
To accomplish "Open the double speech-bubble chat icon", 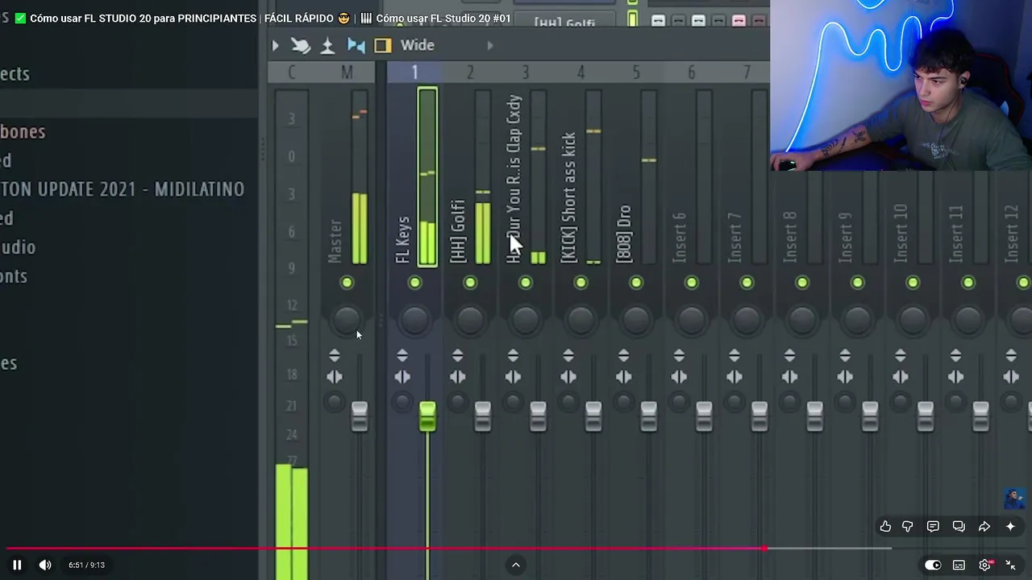I will coord(959,526).
